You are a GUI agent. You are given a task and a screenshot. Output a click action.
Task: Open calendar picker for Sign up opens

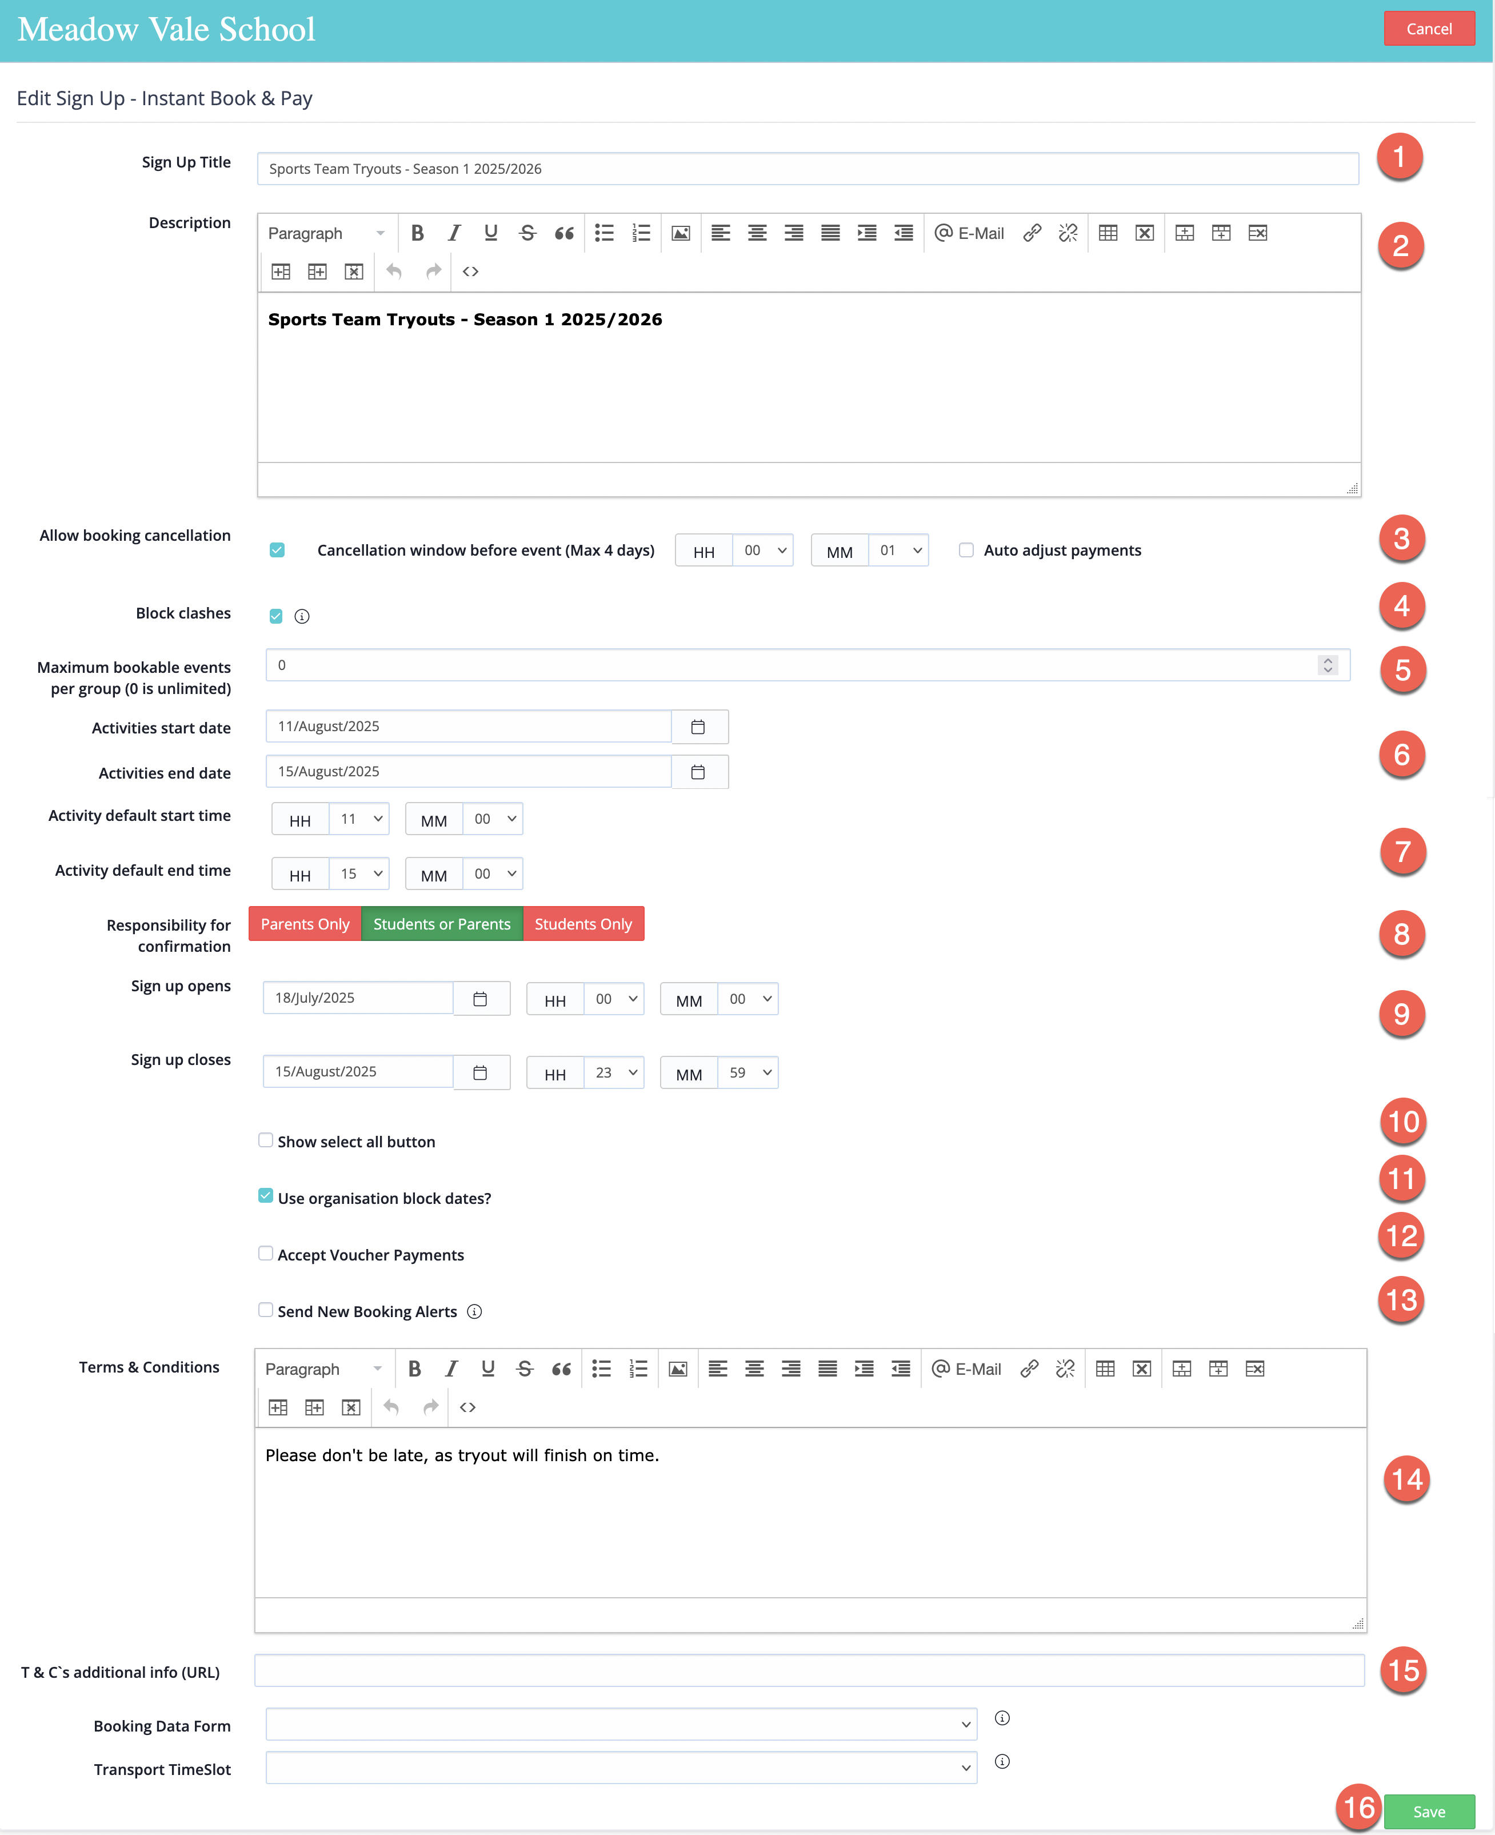481,999
